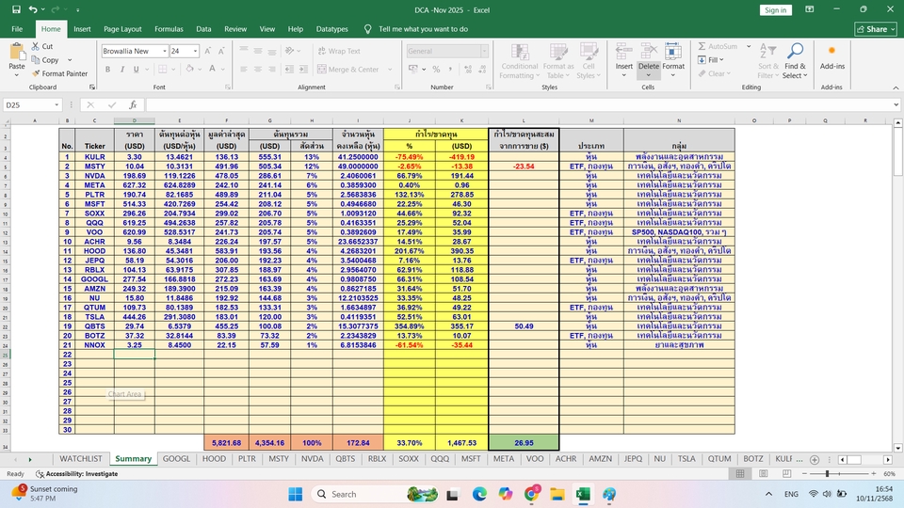Image resolution: width=904 pixels, height=508 pixels.
Task: Click the Sign in button
Action: coord(775,10)
